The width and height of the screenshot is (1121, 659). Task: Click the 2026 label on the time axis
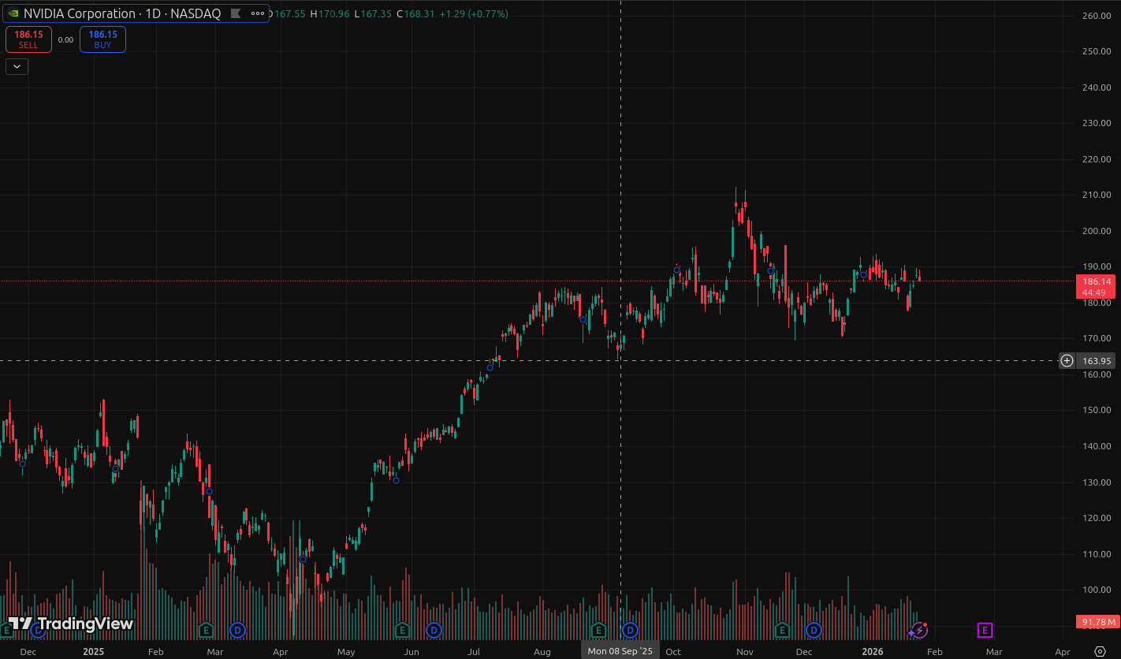872,652
